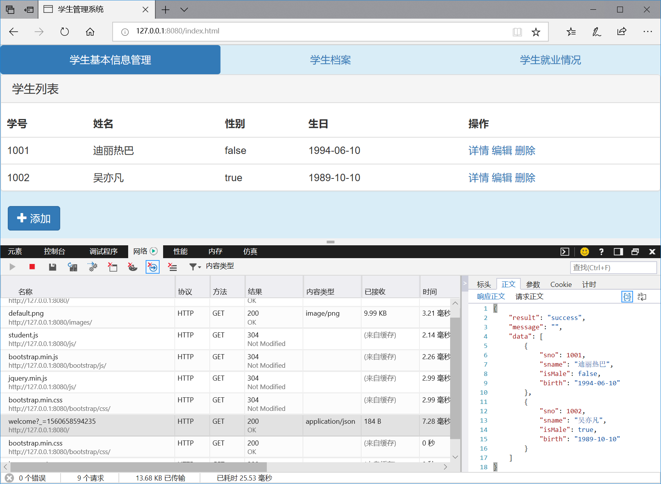Send feedback via smiley face icon
Image resolution: width=661 pixels, height=484 pixels.
[x=584, y=252]
